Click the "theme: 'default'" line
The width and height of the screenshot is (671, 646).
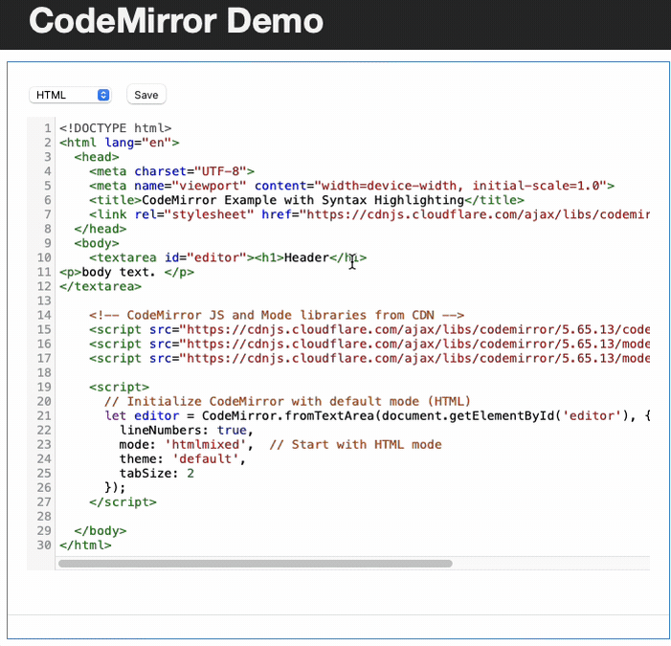click(182, 458)
